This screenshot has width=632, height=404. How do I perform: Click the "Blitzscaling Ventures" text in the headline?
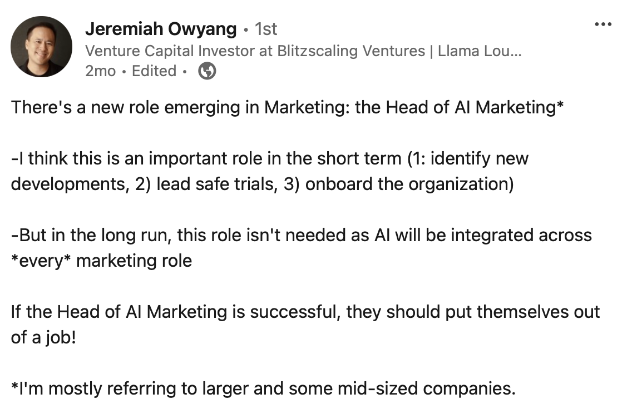pos(353,51)
